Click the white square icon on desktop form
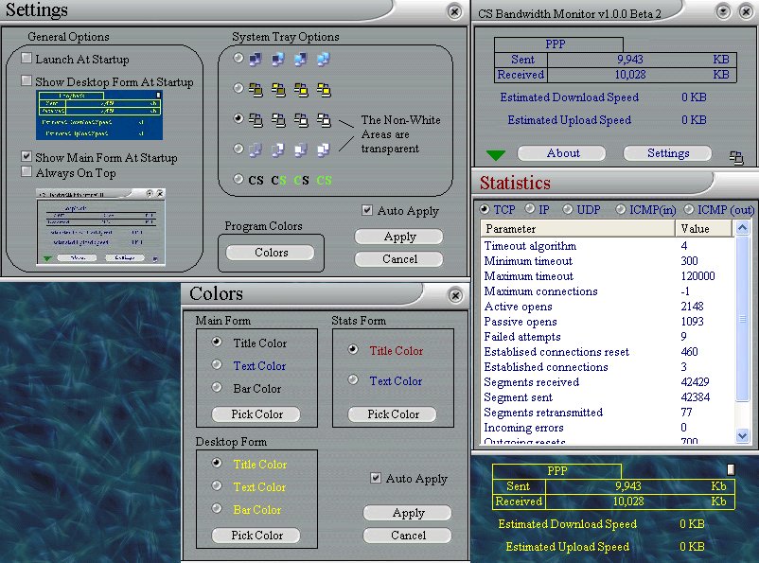 tap(731, 469)
